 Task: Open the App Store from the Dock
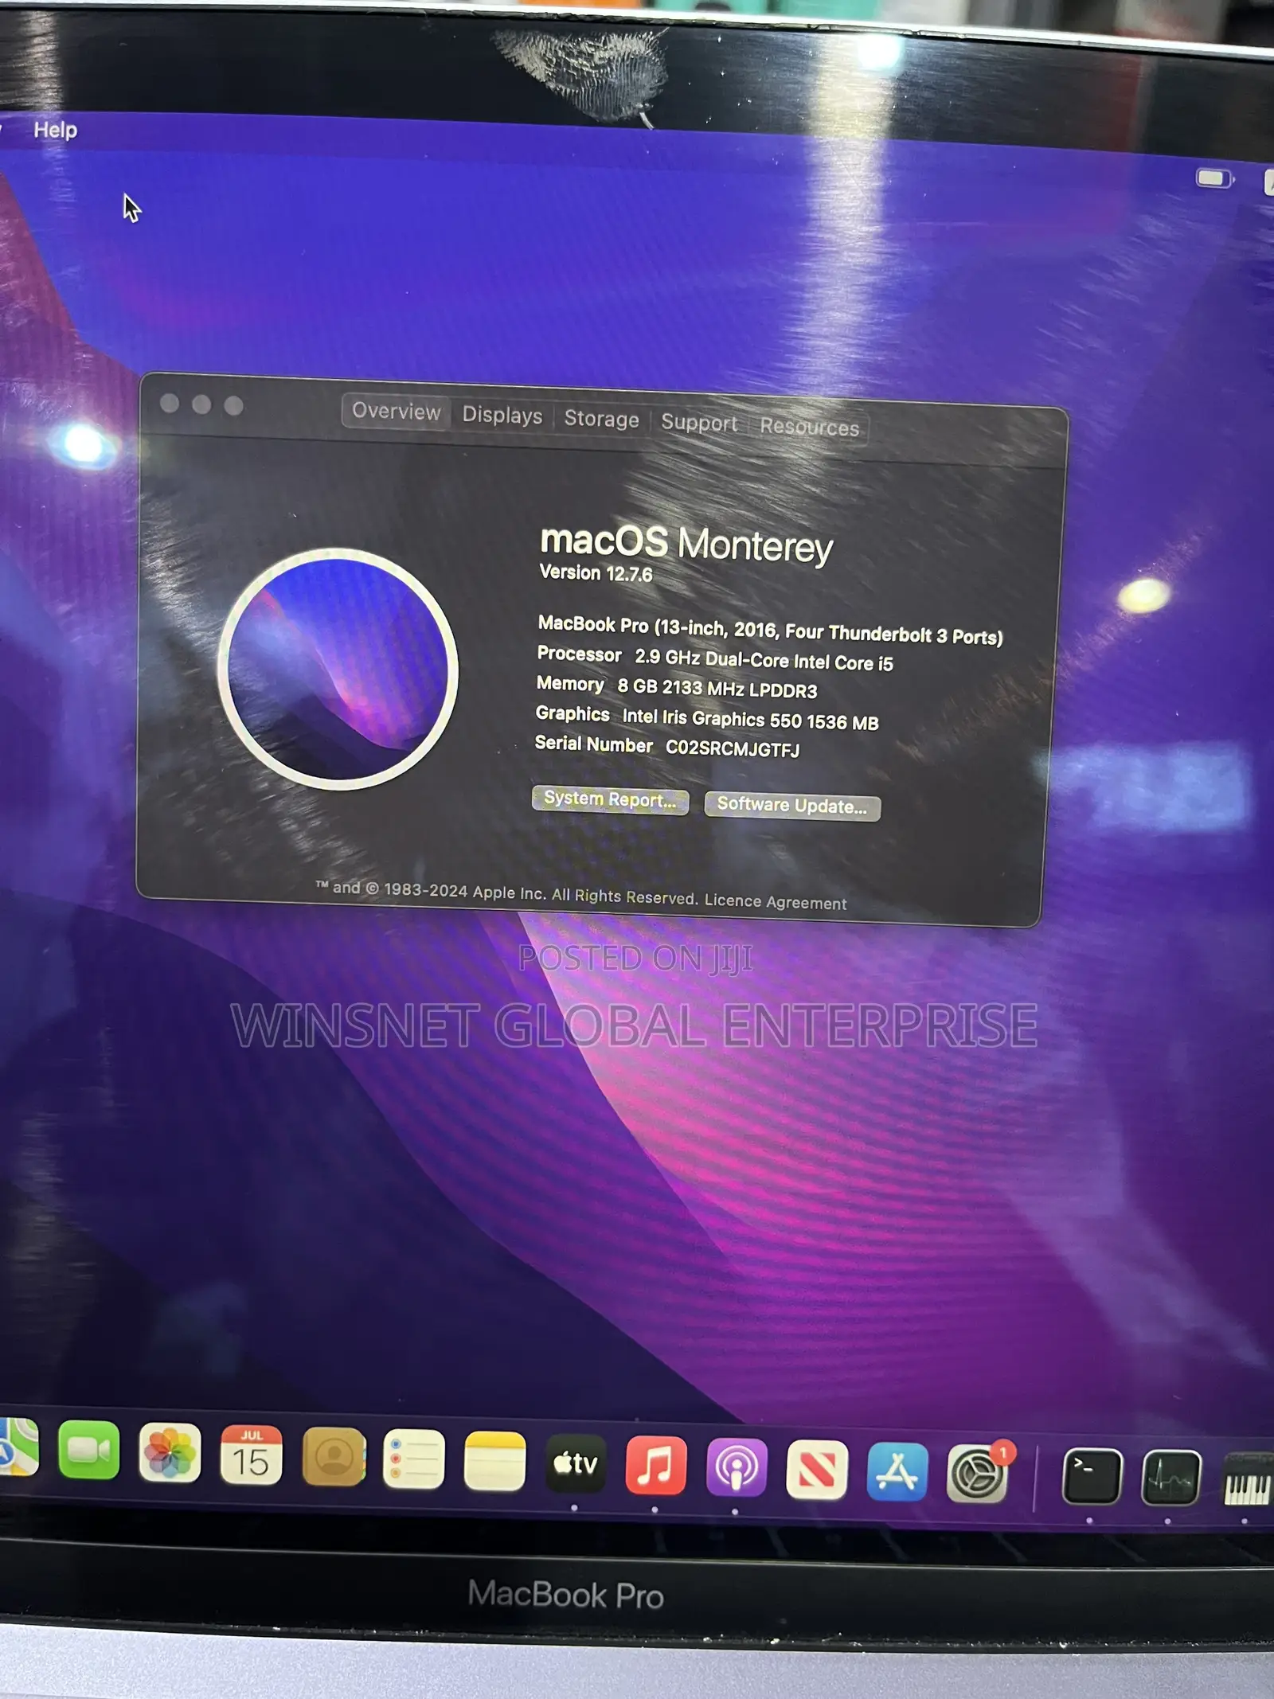coord(897,1471)
